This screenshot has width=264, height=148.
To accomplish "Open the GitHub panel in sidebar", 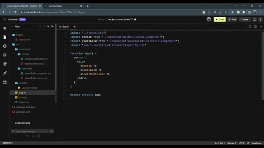I will coord(5,64).
